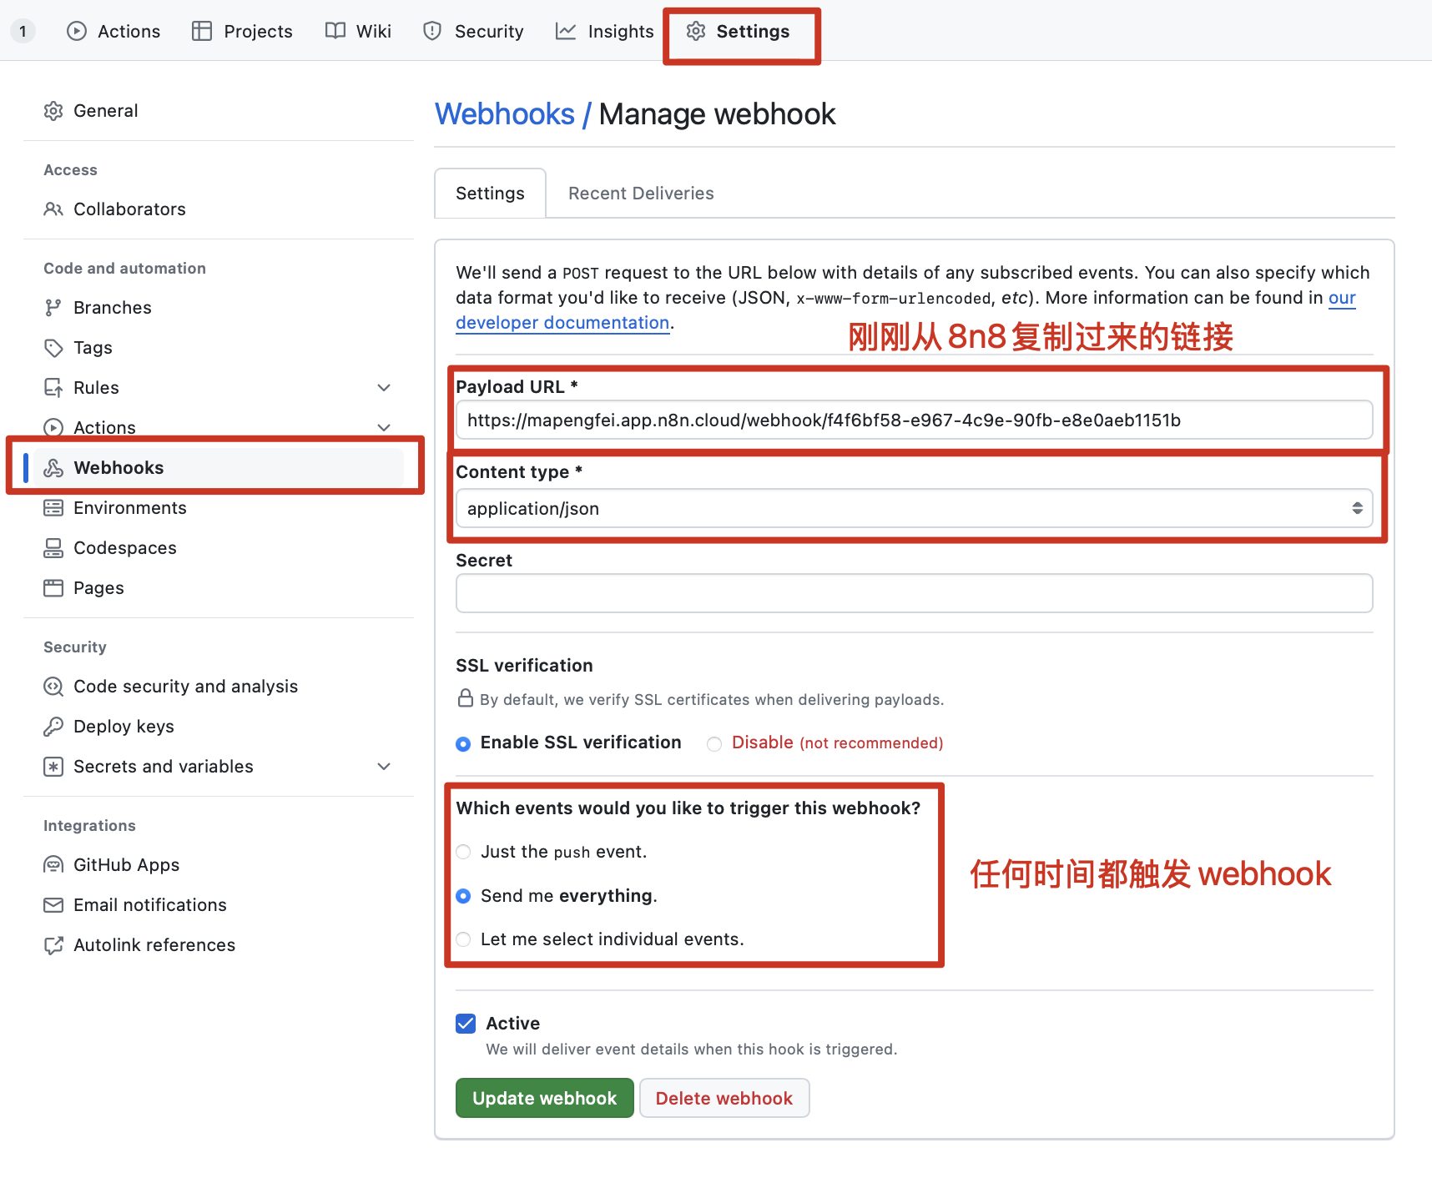Open the Branches settings via git branch icon
Screen dimensions: 1432x1193
53,307
